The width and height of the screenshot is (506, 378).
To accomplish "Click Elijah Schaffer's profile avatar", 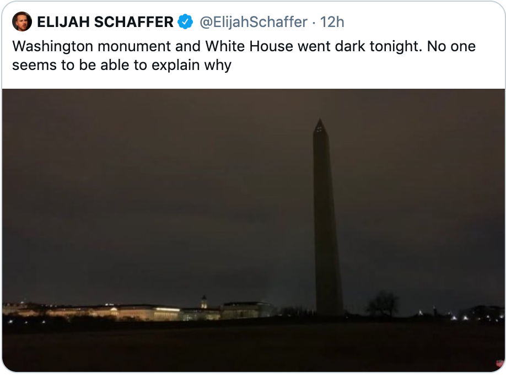I will (22, 21).
